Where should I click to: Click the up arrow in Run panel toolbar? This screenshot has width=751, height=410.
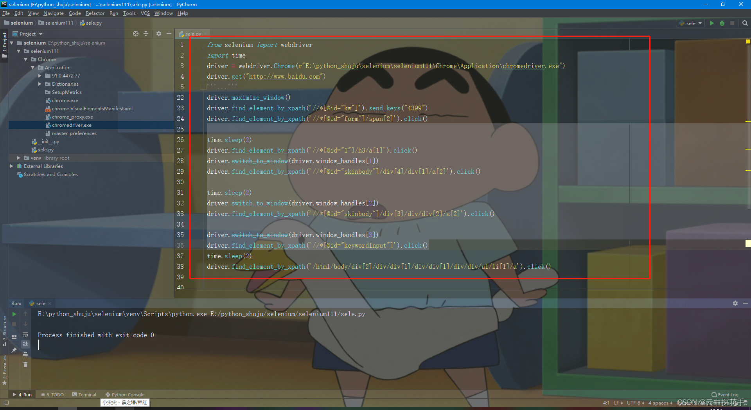25,314
